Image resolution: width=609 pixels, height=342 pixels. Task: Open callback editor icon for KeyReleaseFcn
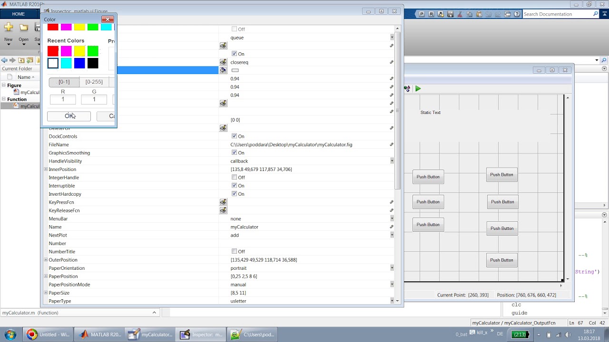223,210
